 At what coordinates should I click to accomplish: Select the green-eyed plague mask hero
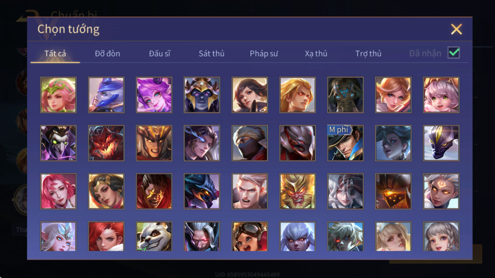58,143
